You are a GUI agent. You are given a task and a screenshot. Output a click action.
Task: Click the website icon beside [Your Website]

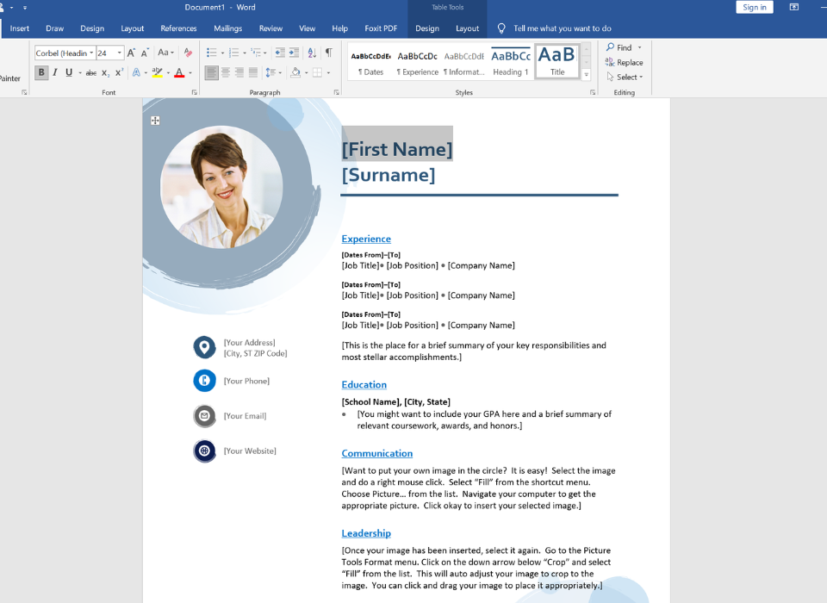[x=205, y=451]
